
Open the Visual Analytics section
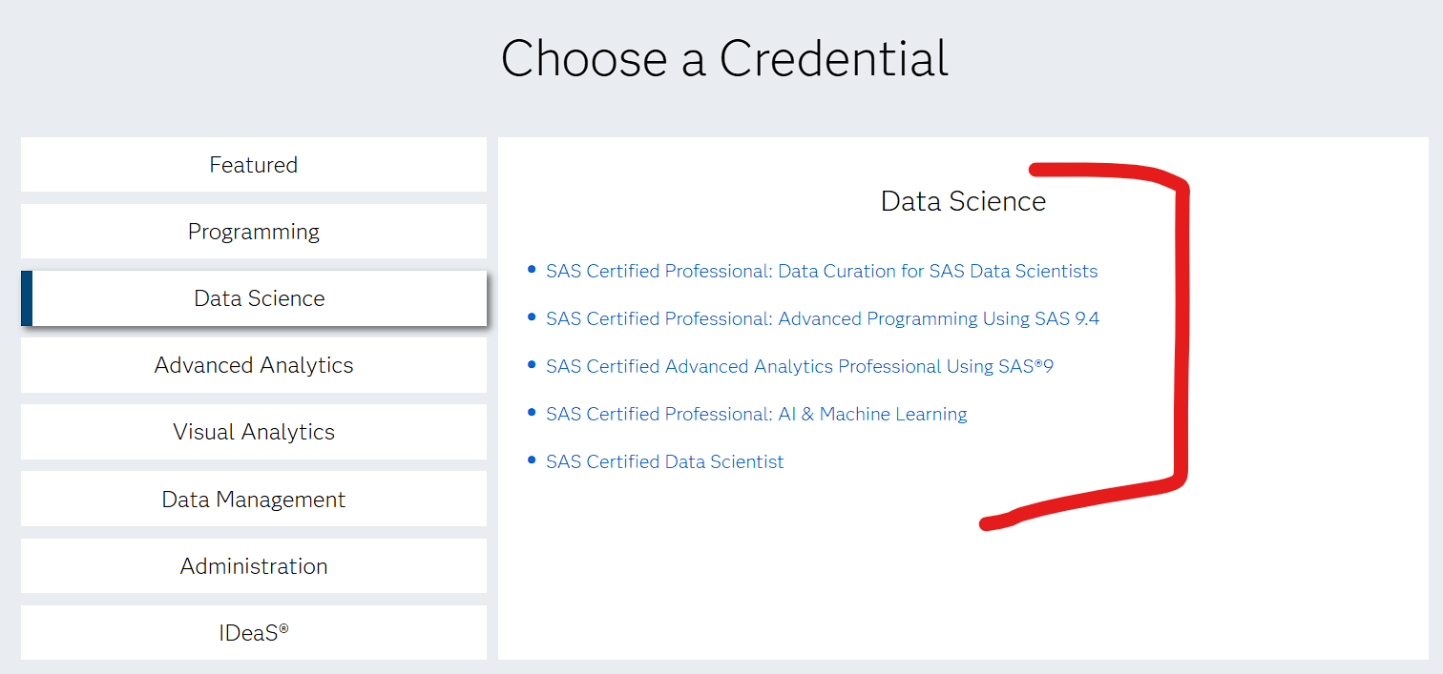(x=253, y=431)
